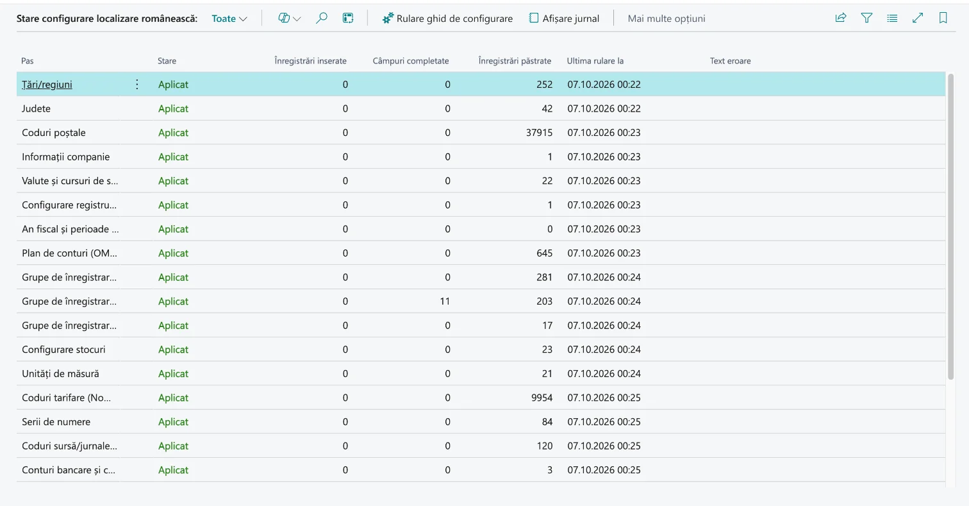969x506 pixels.
Task: Select the Coduri poștale row
Action: [481, 133]
